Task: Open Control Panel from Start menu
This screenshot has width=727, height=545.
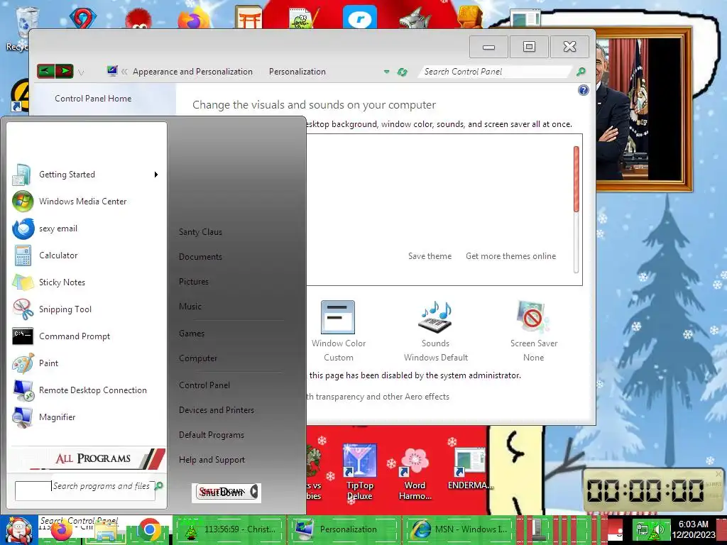Action: (x=204, y=385)
